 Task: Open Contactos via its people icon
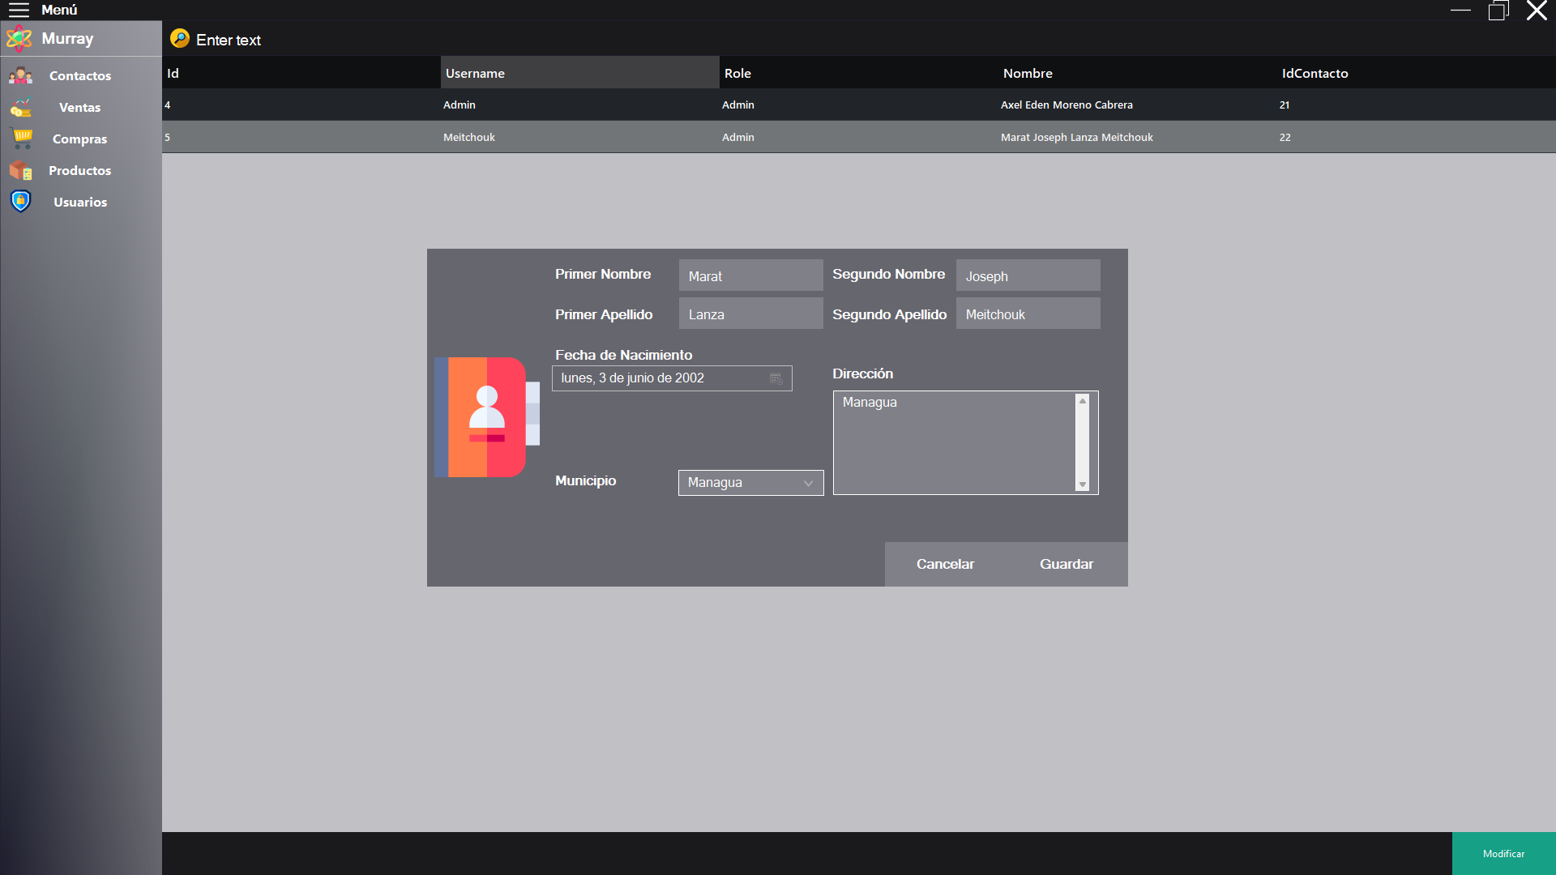click(21, 75)
